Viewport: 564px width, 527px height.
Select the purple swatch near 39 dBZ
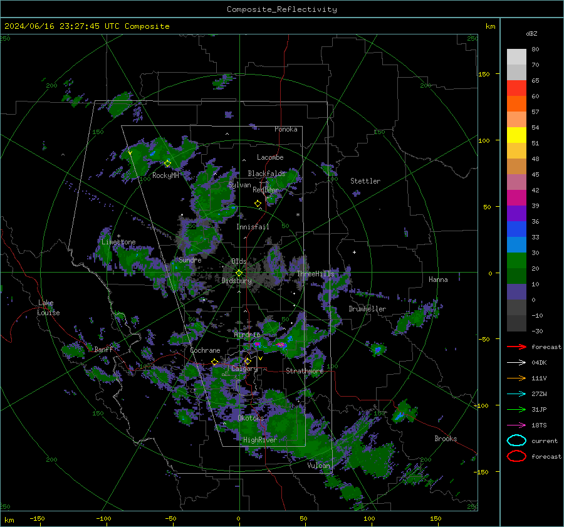click(516, 213)
